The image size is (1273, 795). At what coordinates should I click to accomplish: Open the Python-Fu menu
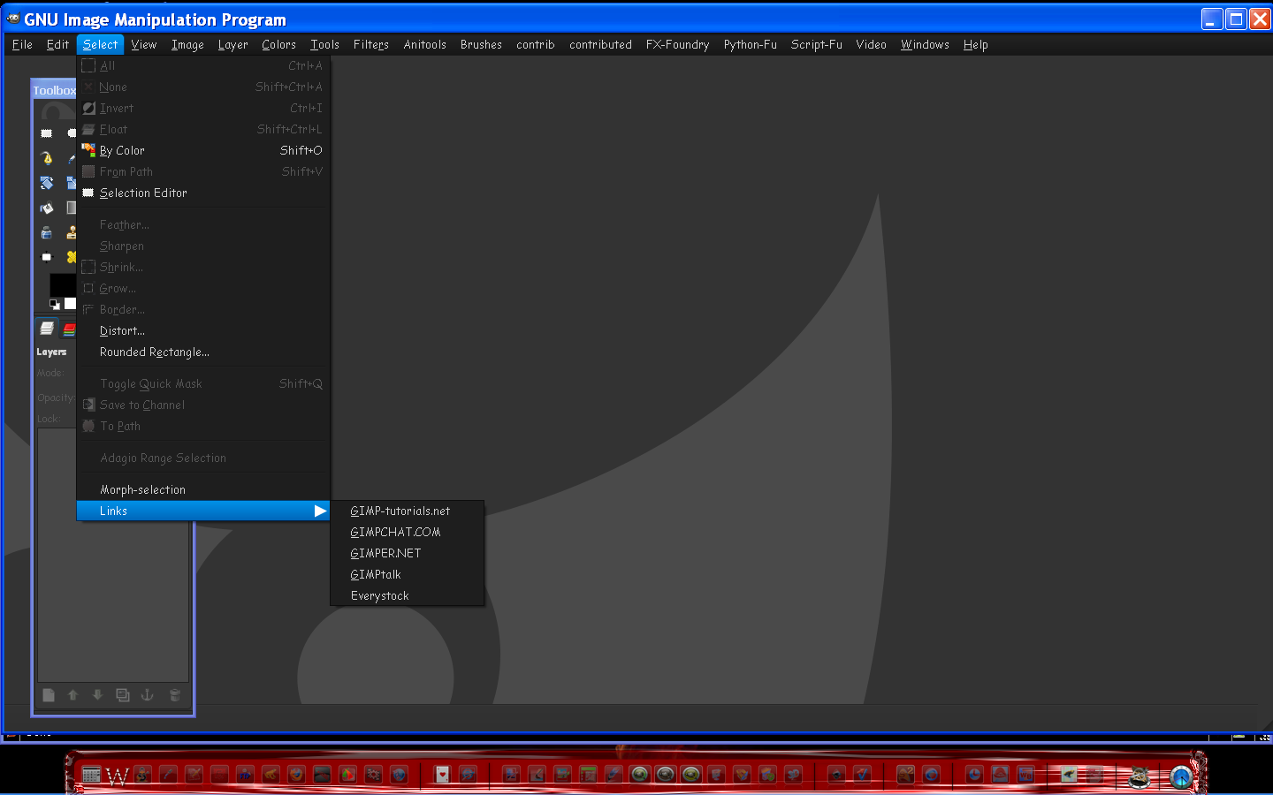[x=751, y=44]
